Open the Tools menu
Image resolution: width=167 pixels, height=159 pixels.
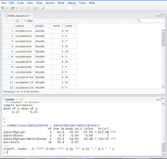tap(82, 3)
